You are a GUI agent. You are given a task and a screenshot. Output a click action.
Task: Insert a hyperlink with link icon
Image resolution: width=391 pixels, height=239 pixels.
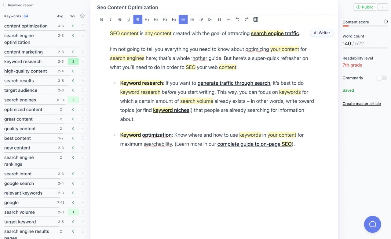[x=201, y=19]
